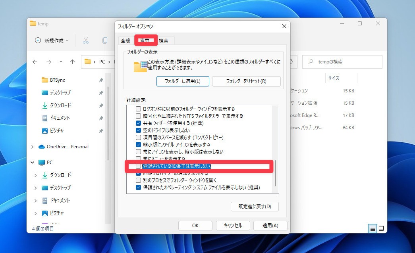Screen dimensions: 415x253
Task: Click the tempの検索 search field
Action: [342, 62]
